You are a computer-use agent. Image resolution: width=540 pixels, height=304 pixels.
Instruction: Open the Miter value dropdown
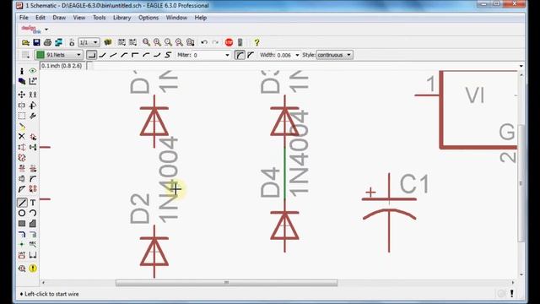(227, 55)
